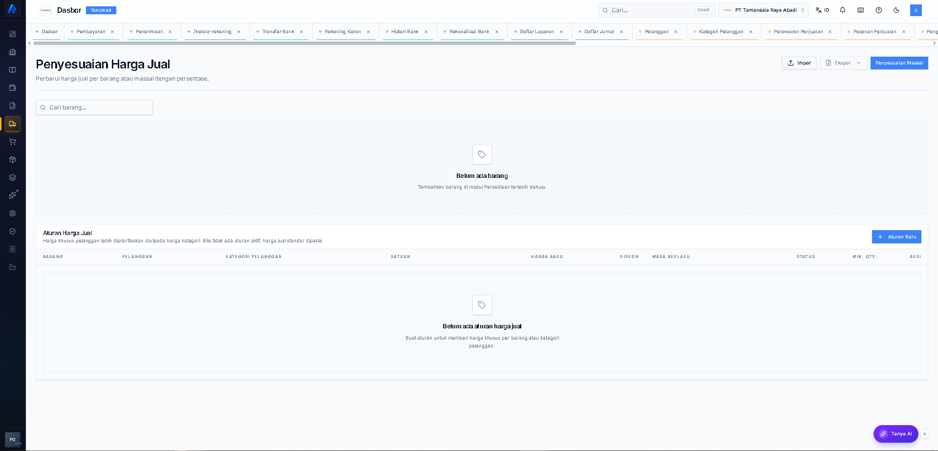The image size is (938, 451).
Task: Open the help question mark icon
Action: point(878,10)
